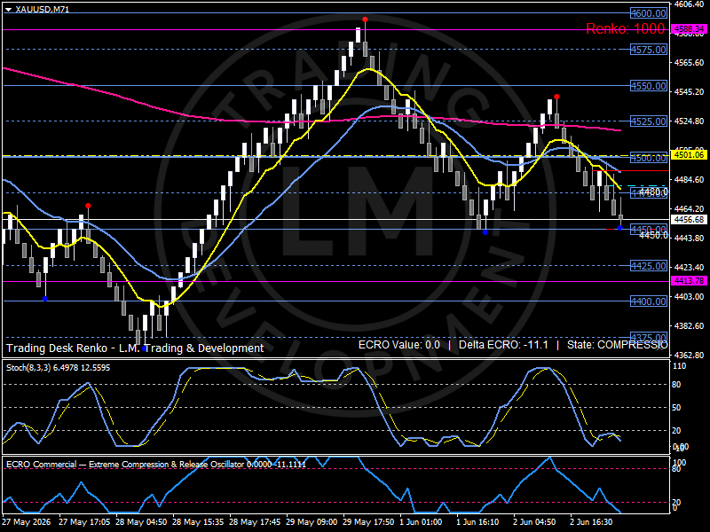Click the 50 value on Stochastic scale
710x532 pixels.
tap(676, 408)
